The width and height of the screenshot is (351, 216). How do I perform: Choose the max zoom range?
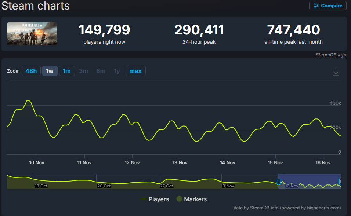(x=135, y=71)
